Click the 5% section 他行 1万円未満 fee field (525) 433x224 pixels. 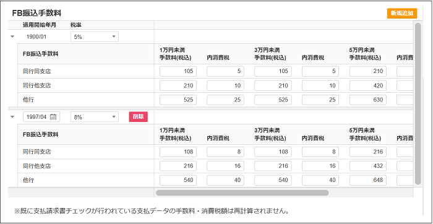(178, 100)
